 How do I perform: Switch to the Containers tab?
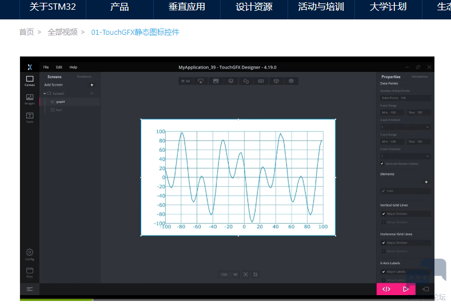[84, 76]
